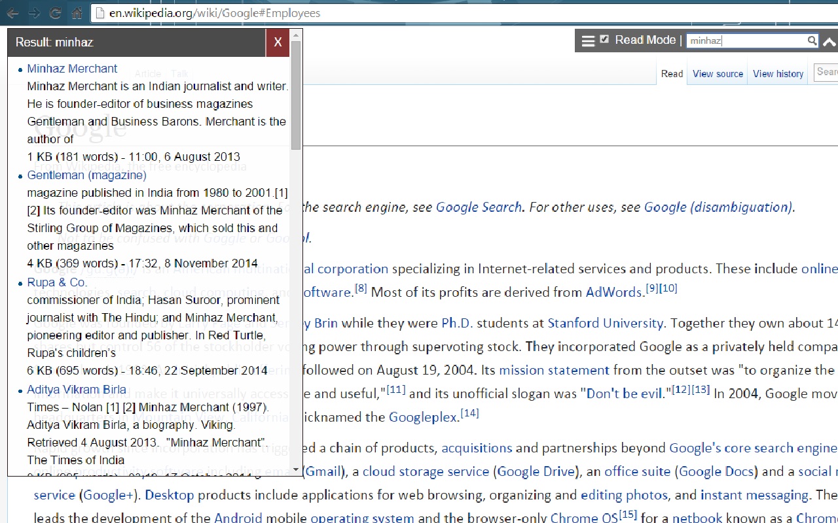The height and width of the screenshot is (523, 838).
Task: Open the Aditya Vikram Birla result
Action: click(x=77, y=390)
